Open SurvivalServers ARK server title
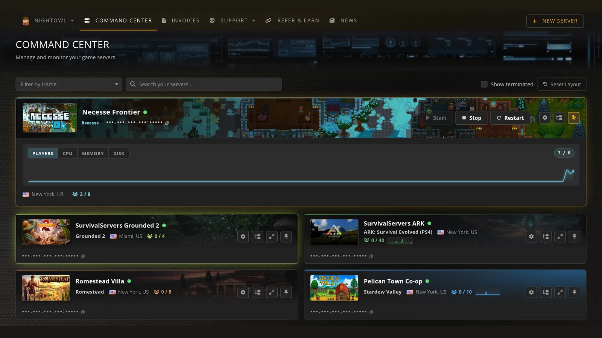 pyautogui.click(x=394, y=223)
